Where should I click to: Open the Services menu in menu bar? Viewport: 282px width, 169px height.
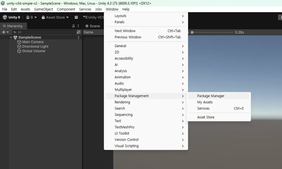point(85,9)
